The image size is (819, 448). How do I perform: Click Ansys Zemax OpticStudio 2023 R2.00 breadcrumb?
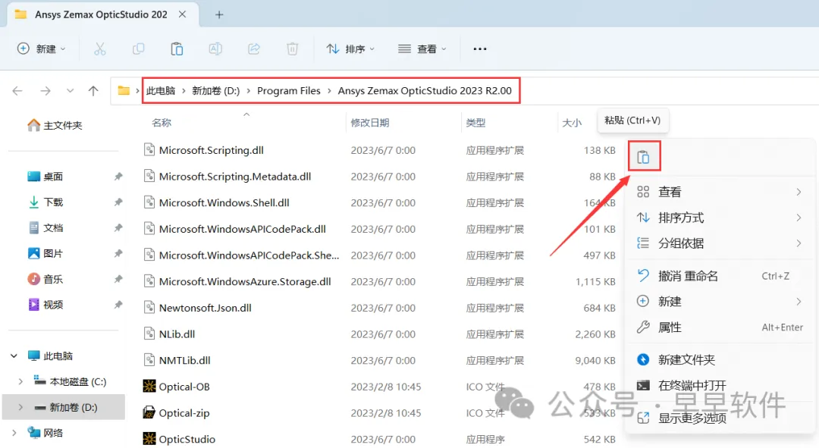coord(425,91)
